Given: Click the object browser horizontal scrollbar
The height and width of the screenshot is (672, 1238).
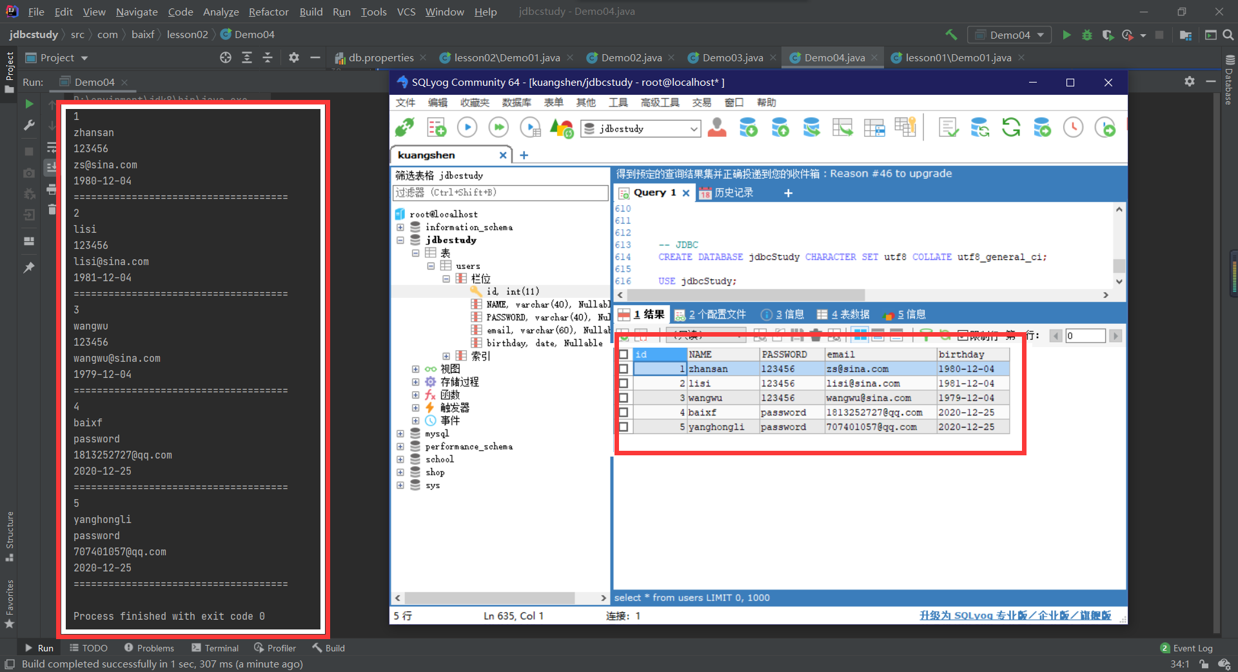Looking at the screenshot, I should click(x=490, y=598).
